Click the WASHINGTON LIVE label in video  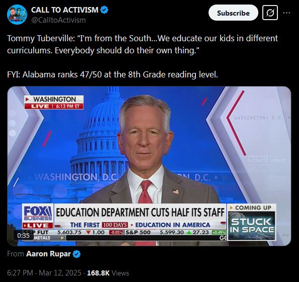(54, 102)
